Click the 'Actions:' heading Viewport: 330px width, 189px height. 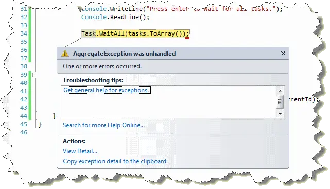pyautogui.click(x=74, y=141)
